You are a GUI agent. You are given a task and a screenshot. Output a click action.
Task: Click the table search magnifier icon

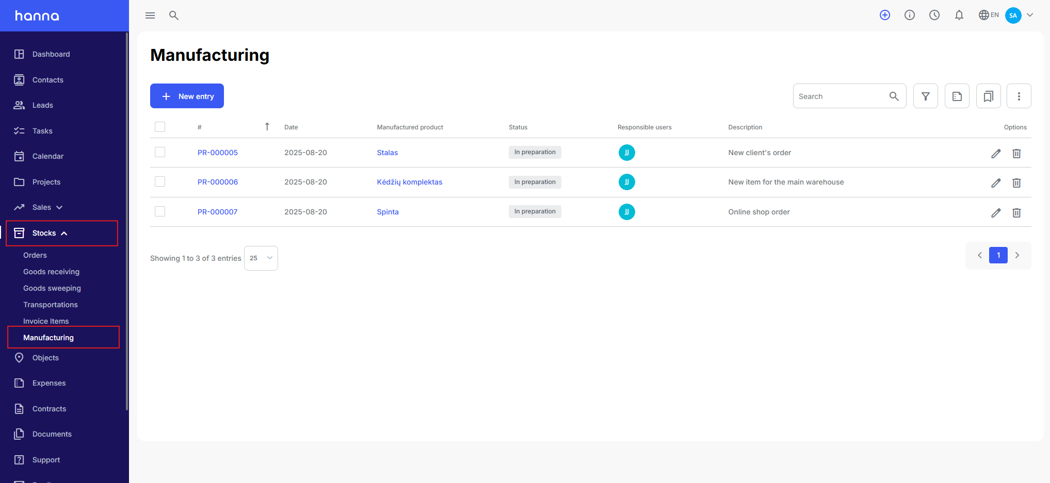point(894,96)
